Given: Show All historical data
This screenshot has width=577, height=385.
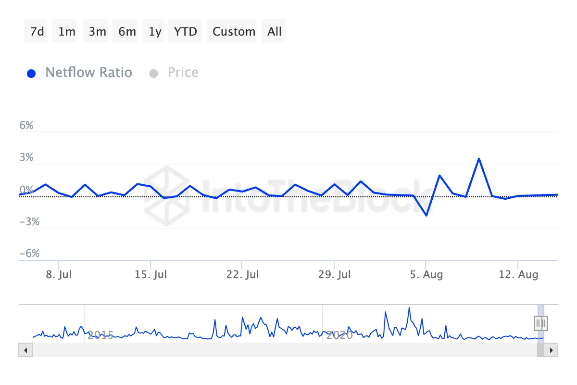Looking at the screenshot, I should pos(275,32).
